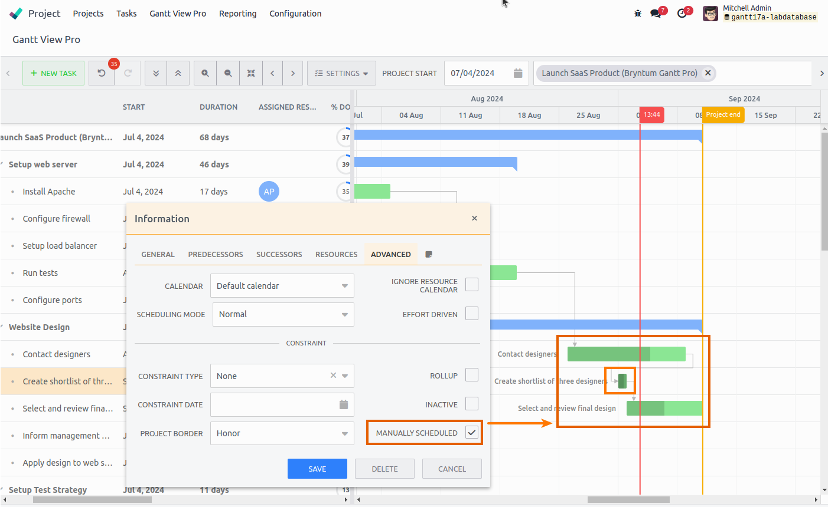Viewport: 828px width, 507px height.
Task: Switch to the Predecessors tab
Action: tap(215, 254)
